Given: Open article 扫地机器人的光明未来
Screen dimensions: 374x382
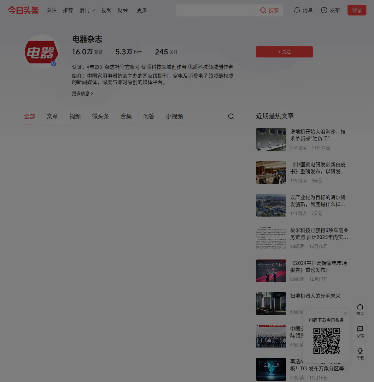Looking at the screenshot, I should pyautogui.click(x=315, y=296).
